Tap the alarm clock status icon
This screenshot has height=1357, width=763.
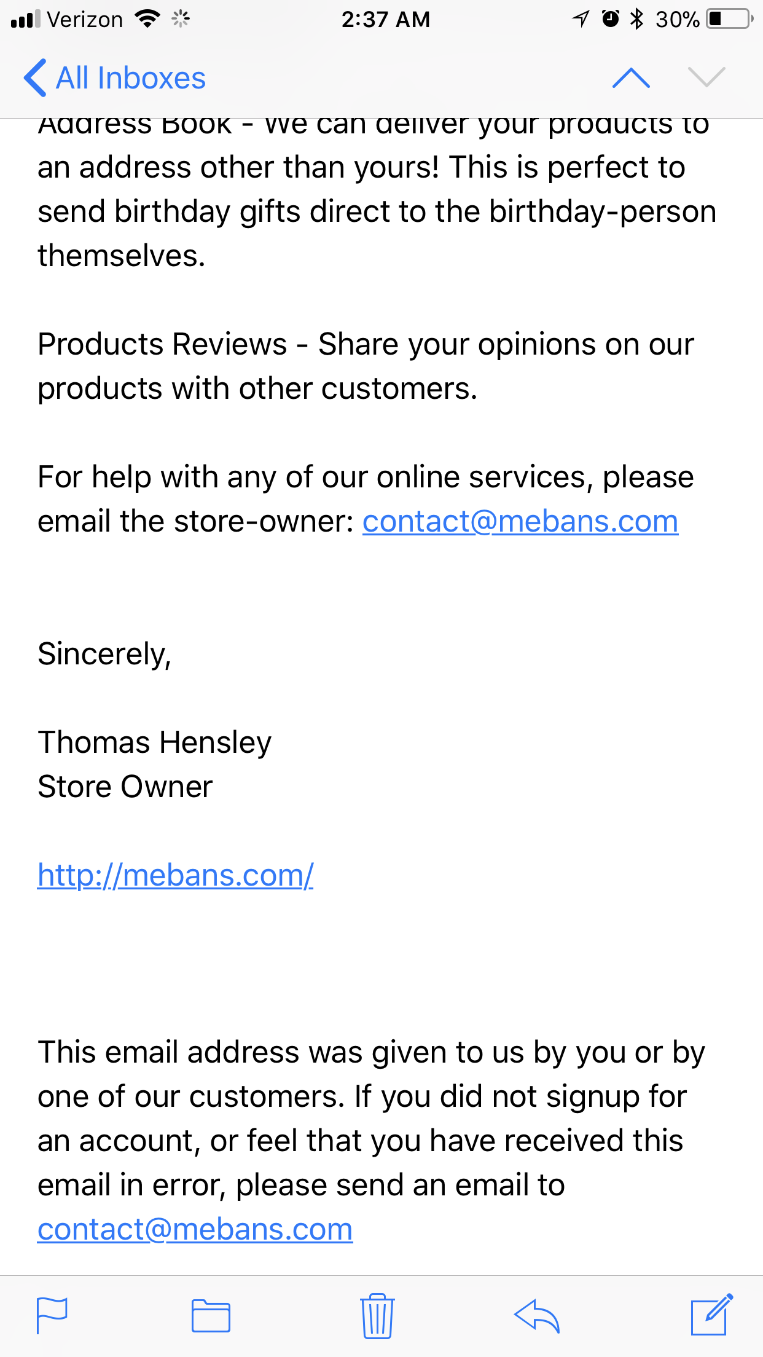point(610,19)
